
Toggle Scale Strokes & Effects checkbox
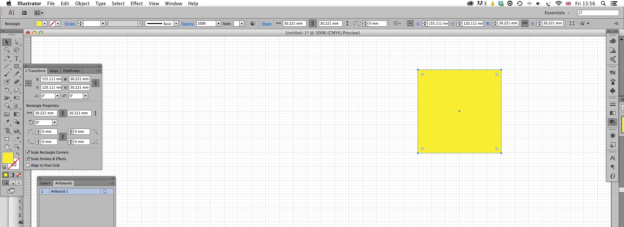tap(28, 158)
